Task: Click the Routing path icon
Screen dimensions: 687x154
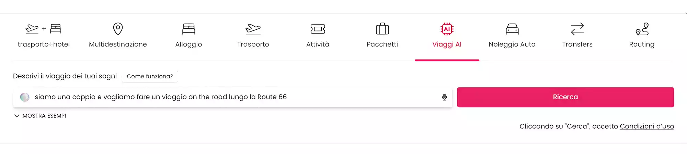Action: pyautogui.click(x=642, y=29)
